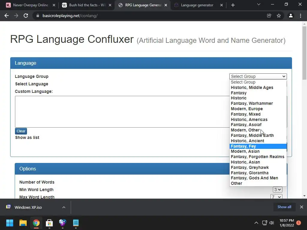Pick Historic, Asian option
The height and width of the screenshot is (230, 307).
pyautogui.click(x=258, y=162)
